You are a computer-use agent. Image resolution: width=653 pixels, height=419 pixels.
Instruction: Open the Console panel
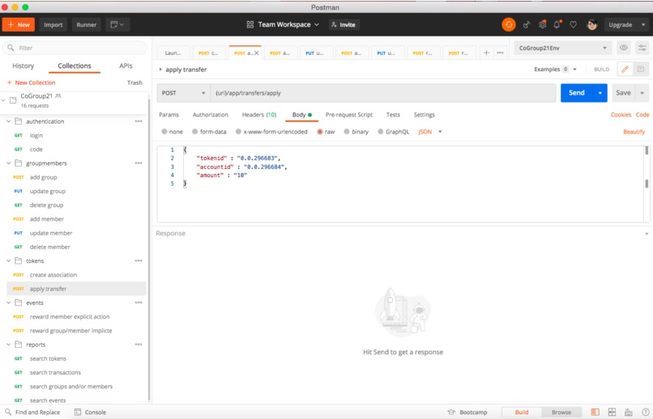(x=91, y=412)
